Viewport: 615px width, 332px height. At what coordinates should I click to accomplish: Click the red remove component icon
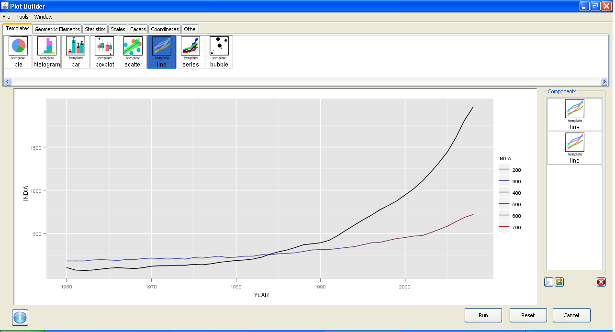tap(601, 282)
